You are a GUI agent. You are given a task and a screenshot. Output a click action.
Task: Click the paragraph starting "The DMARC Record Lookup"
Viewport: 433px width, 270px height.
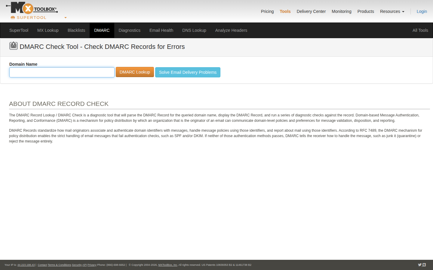pyautogui.click(x=214, y=118)
